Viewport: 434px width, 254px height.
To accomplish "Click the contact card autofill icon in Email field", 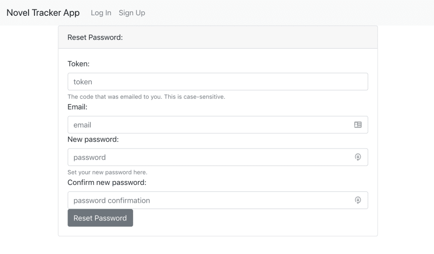I will 358,125.
